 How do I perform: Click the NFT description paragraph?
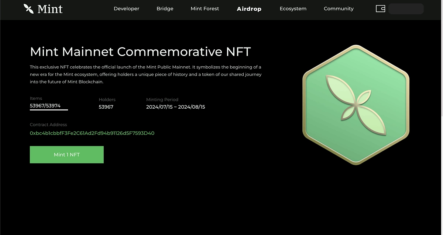(x=146, y=74)
